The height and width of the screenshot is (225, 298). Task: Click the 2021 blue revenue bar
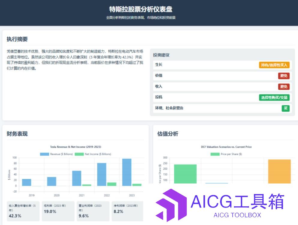point(77,178)
